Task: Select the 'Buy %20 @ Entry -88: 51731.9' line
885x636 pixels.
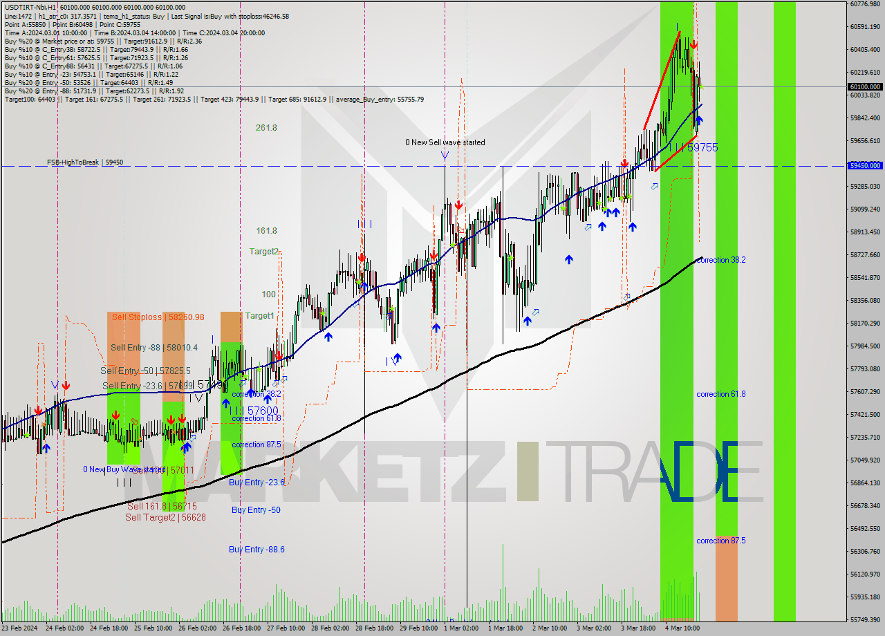Action: pyautogui.click(x=94, y=91)
